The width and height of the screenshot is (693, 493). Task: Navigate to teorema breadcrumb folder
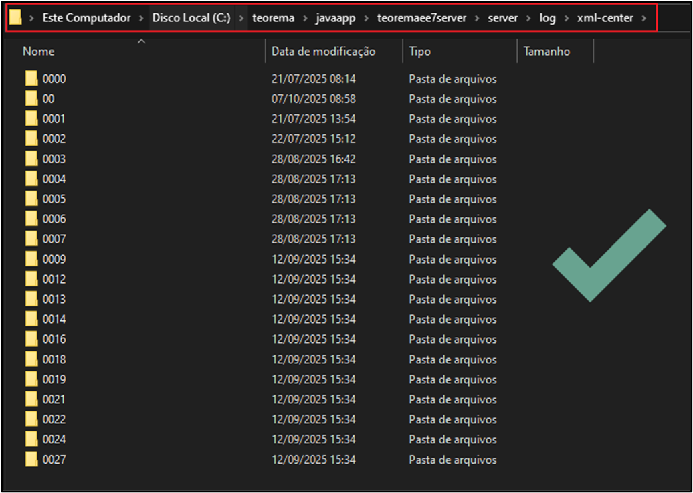[x=273, y=18]
